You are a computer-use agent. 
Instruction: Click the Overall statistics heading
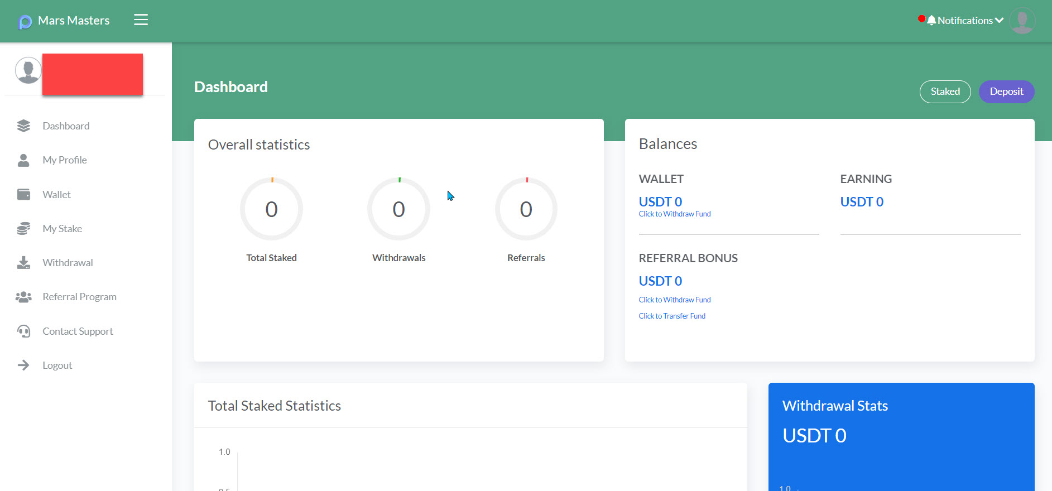[x=259, y=145]
